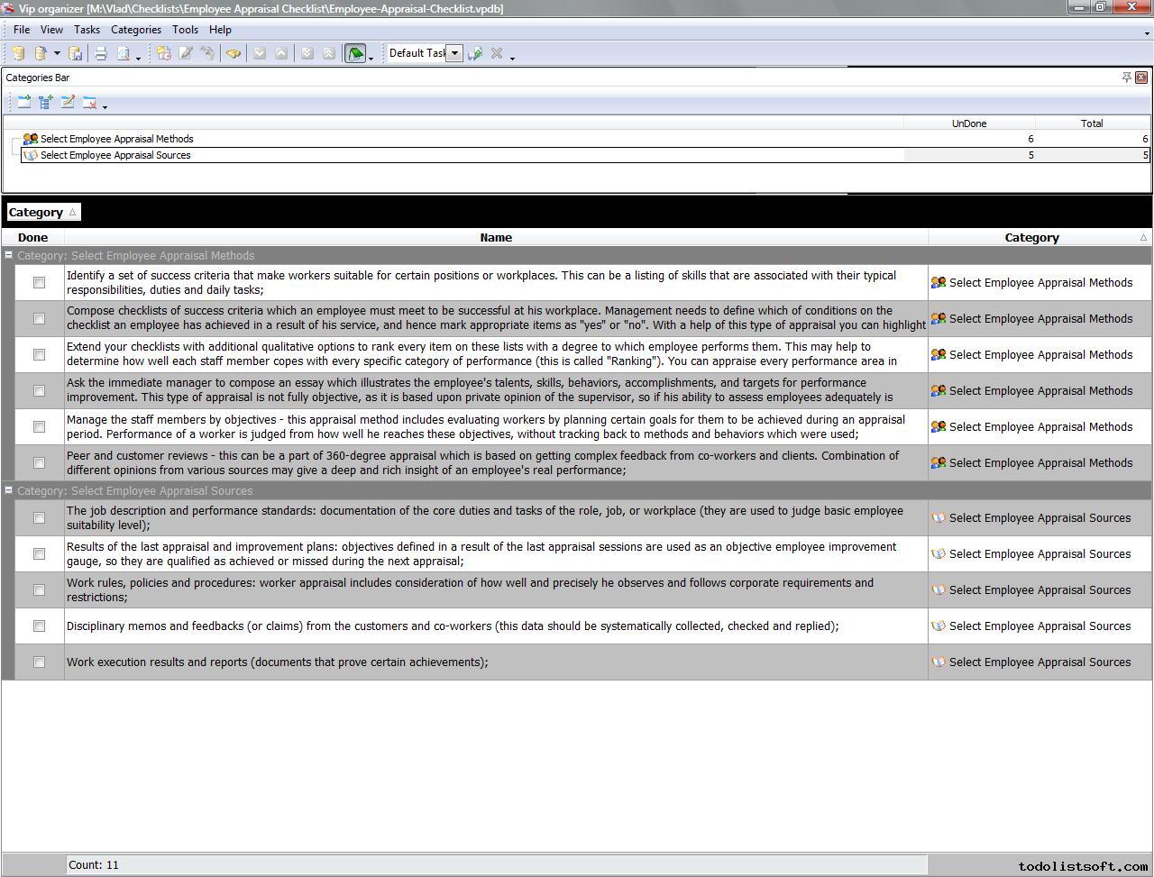This screenshot has height=877, width=1154.
Task: Open the Tasks menu
Action: pyautogui.click(x=87, y=30)
